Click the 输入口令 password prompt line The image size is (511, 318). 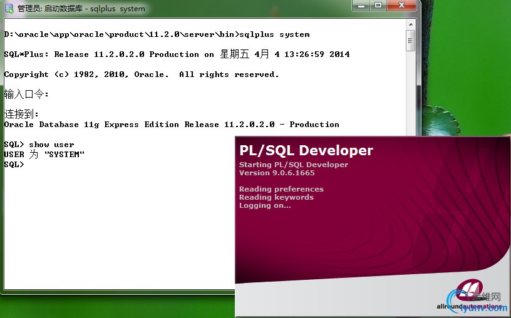pyautogui.click(x=26, y=95)
